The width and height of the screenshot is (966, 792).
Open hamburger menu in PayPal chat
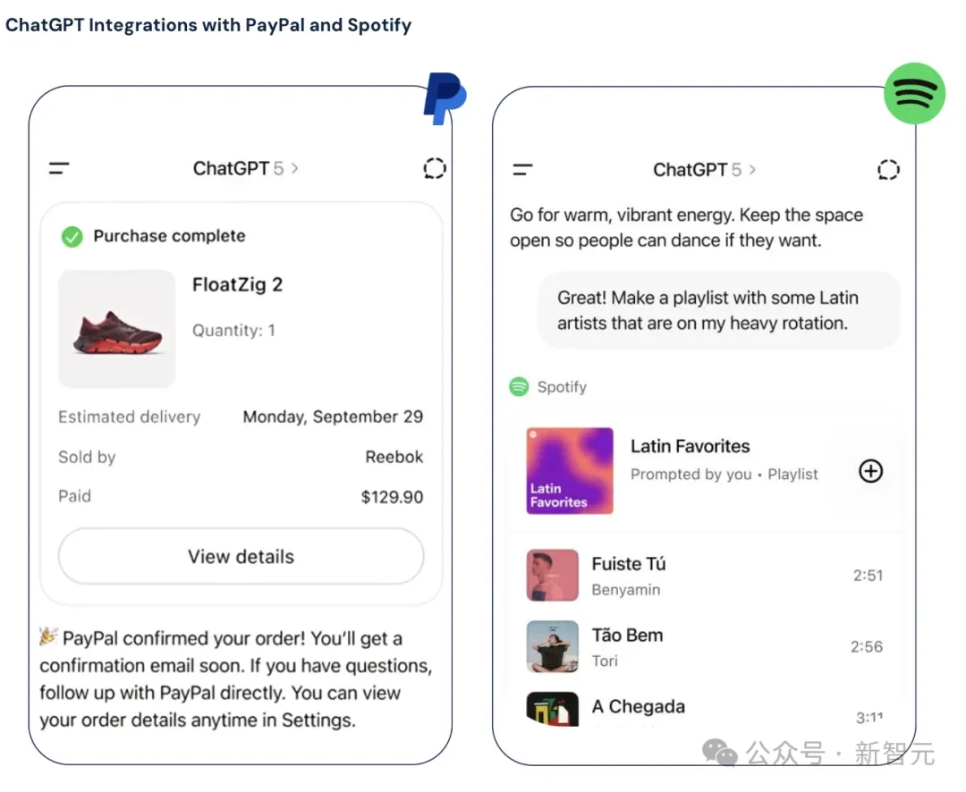tap(59, 168)
